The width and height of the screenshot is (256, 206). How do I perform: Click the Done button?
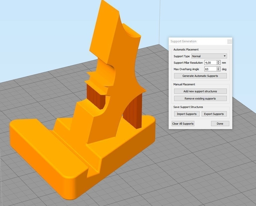220,124
